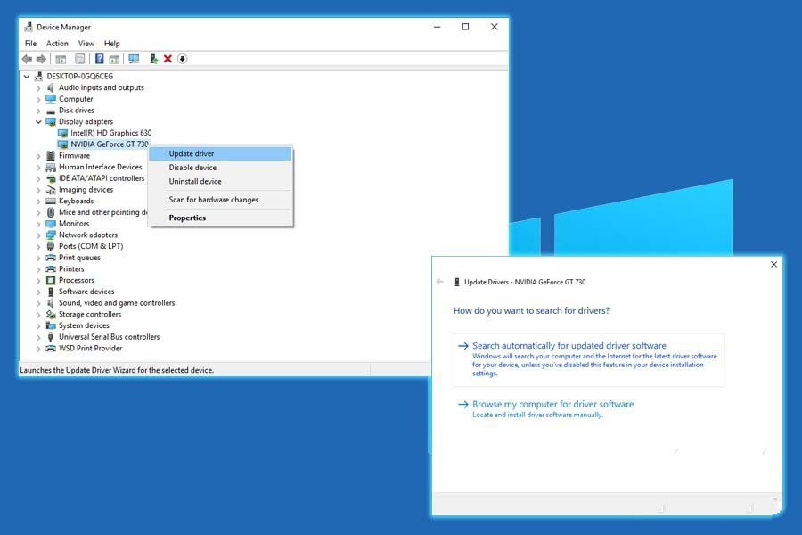The image size is (802, 535).
Task: Click the Properties sheet toolbar icon
Action: tap(80, 59)
